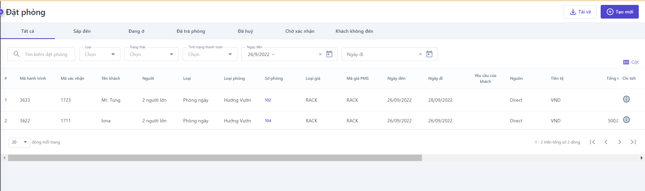Viewport: 645px width, 191px height.
Task: Click the info icon for booking 3633
Action: pos(626,99)
